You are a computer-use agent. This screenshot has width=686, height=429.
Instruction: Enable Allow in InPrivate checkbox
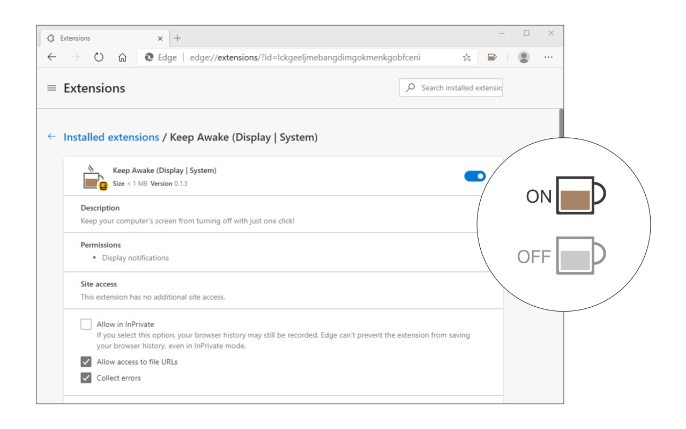tap(86, 324)
